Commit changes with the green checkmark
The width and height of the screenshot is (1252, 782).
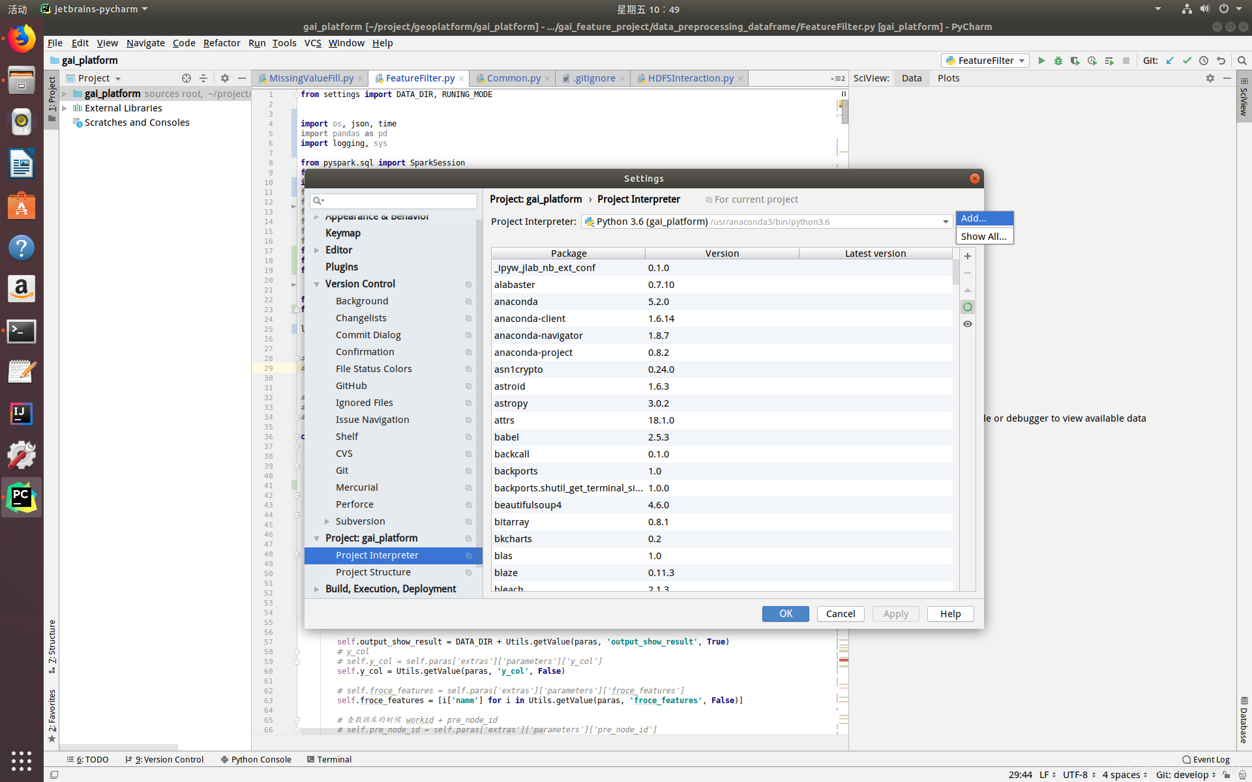[x=1187, y=61]
